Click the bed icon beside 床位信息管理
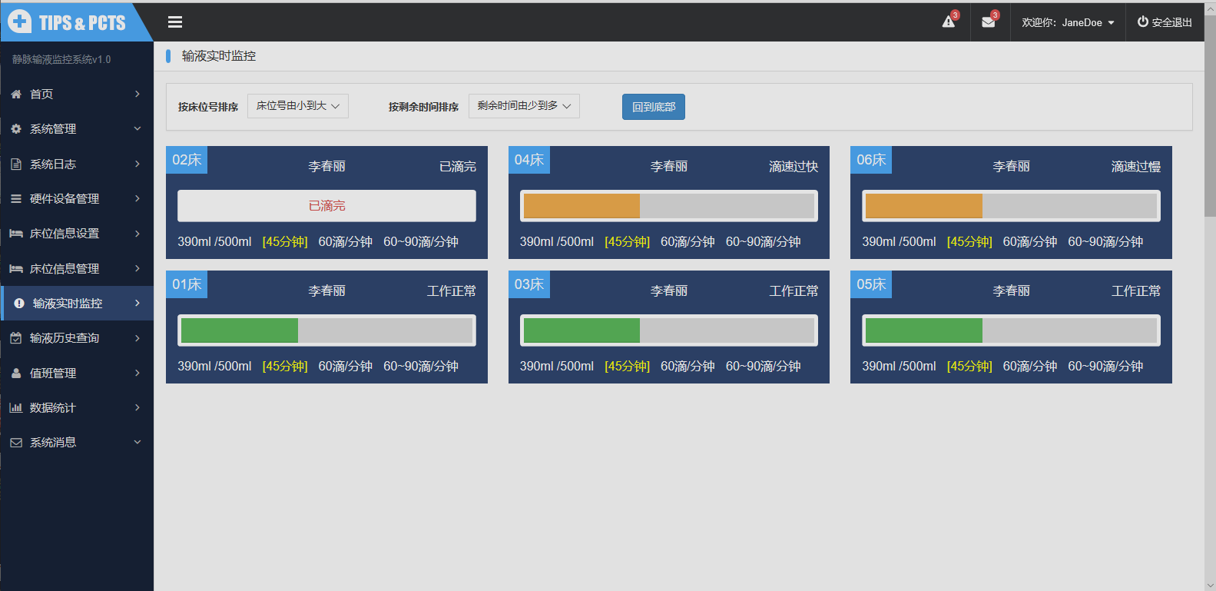Screen dimensions: 1216x591 (16, 268)
